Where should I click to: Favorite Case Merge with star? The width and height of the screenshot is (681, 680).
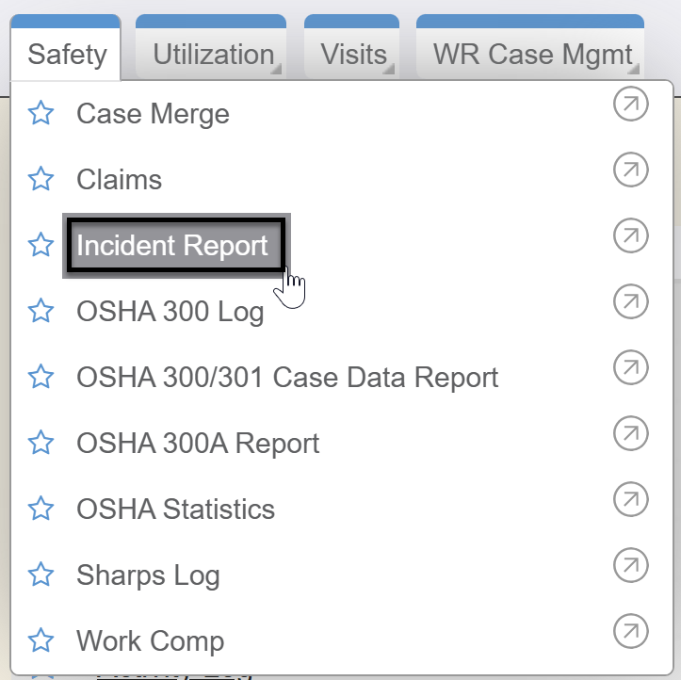tap(41, 114)
